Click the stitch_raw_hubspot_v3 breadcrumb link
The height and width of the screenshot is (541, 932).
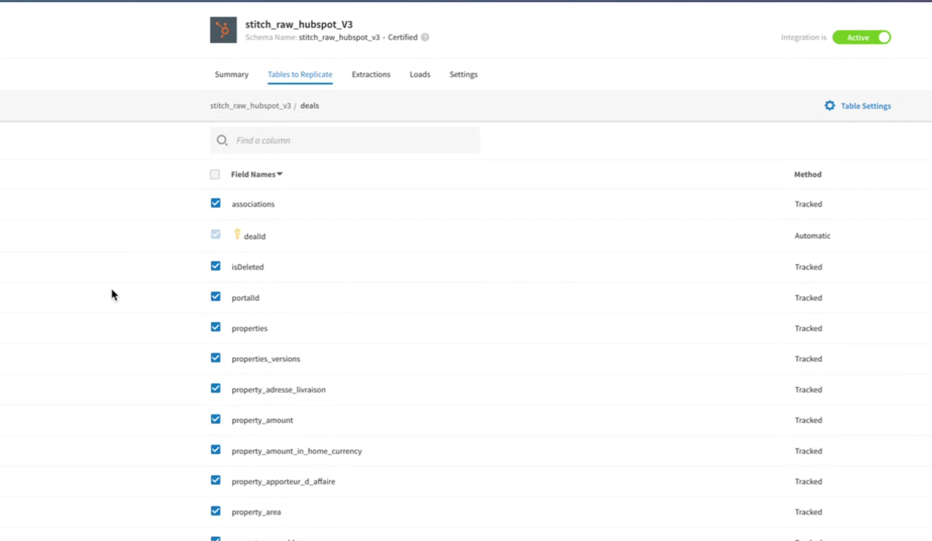250,106
